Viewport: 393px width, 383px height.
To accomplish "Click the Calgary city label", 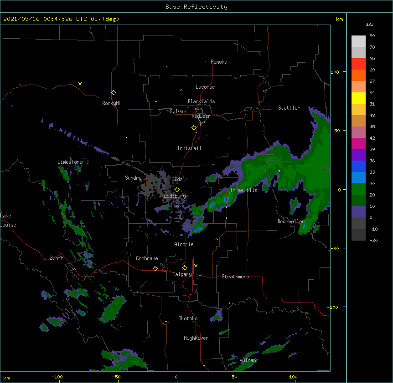I will tap(182, 274).
